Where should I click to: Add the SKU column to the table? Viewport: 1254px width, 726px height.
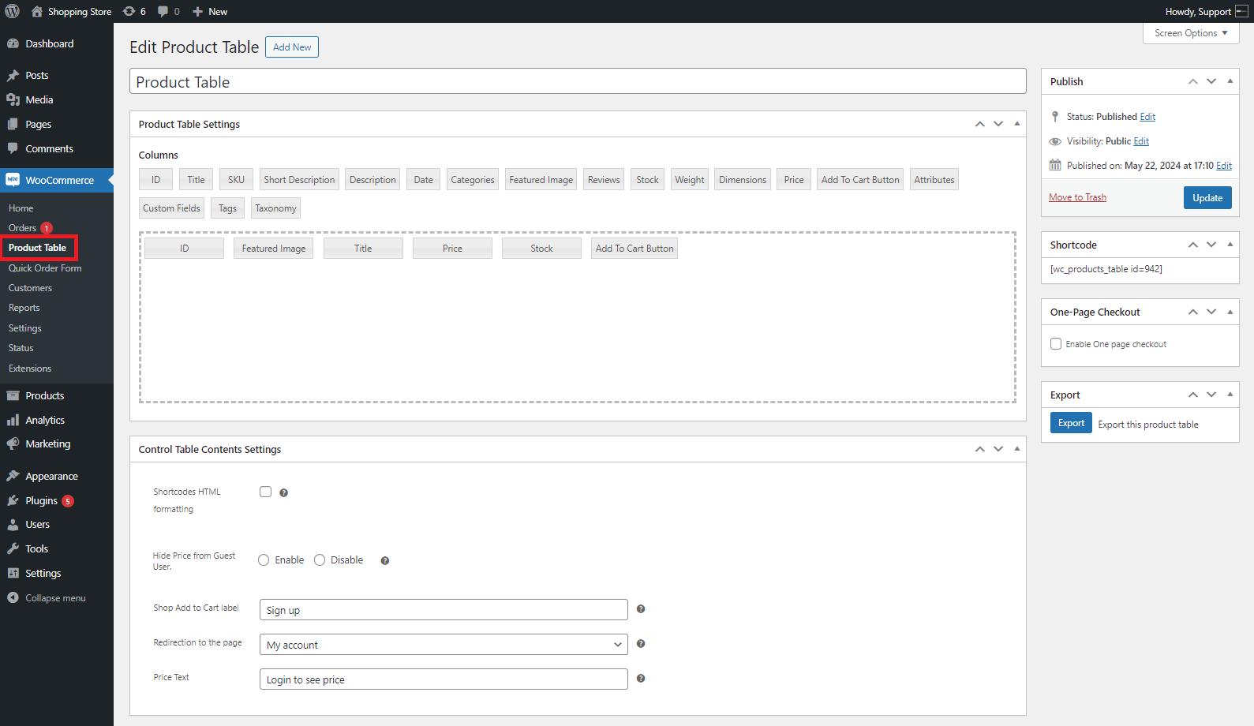(x=236, y=180)
